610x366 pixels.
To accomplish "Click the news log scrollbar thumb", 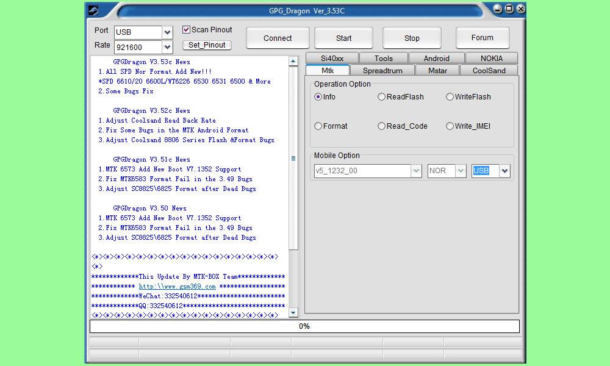I will click(x=293, y=158).
